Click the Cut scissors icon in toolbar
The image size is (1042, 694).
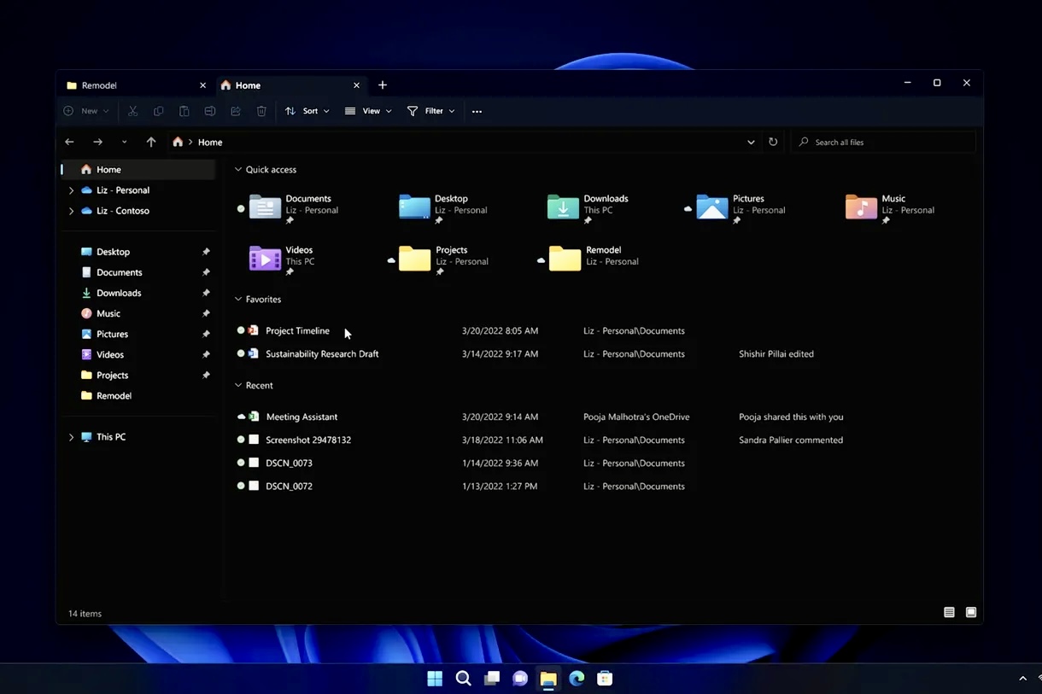tap(132, 111)
